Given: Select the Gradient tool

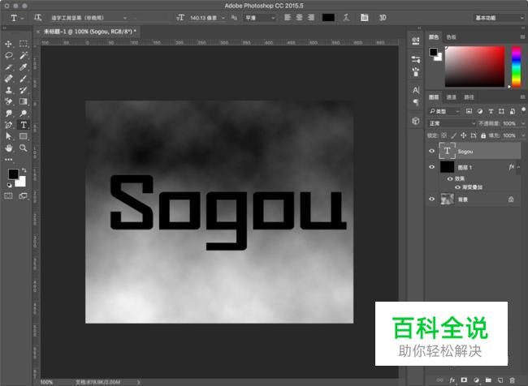Looking at the screenshot, I should pos(24,101).
